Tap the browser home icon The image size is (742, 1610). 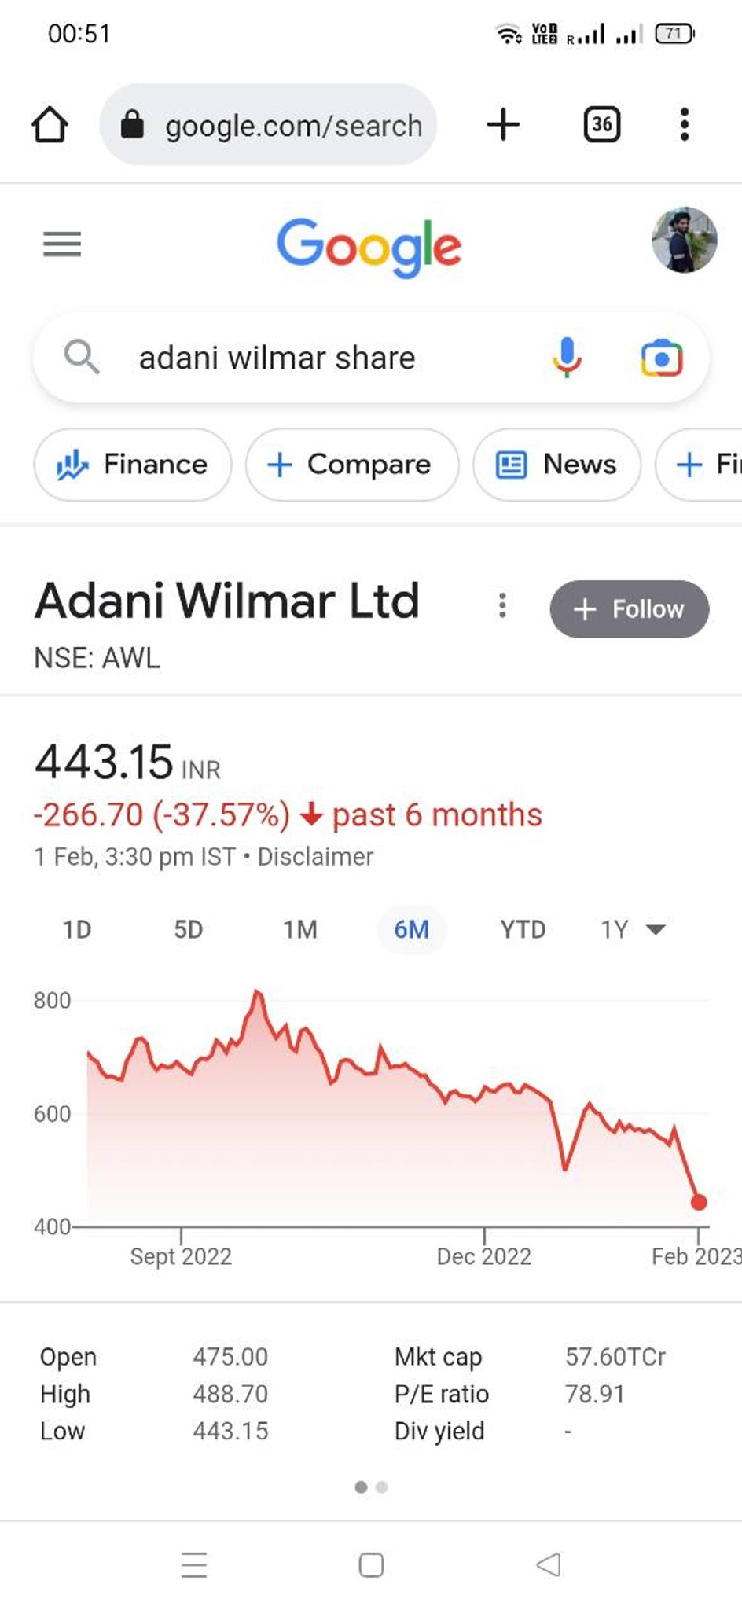[50, 124]
